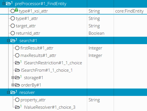Click the ISearchRestriction#1_1_choice folder icon
The image size is (147, 111).
17,63
